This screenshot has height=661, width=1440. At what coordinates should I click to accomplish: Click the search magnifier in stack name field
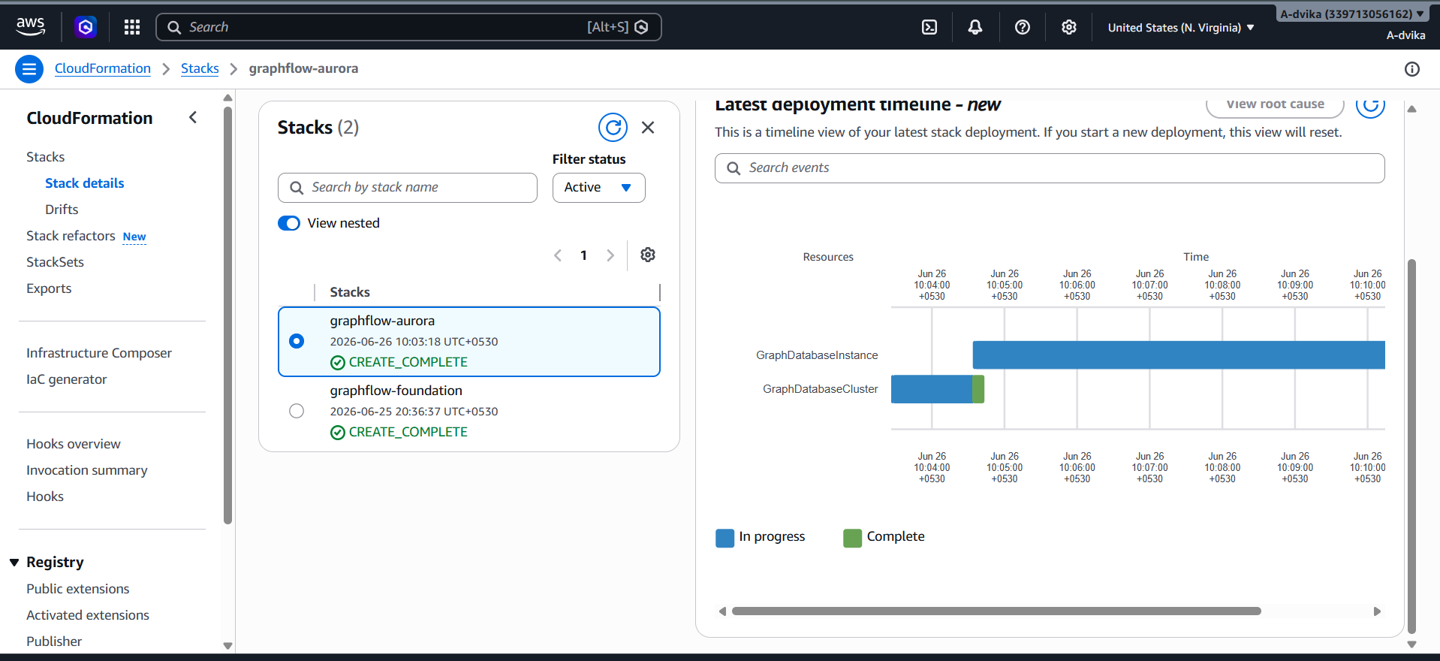point(297,188)
